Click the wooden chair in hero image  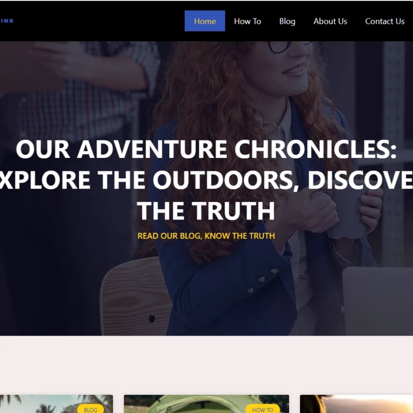pyautogui.click(x=136, y=296)
